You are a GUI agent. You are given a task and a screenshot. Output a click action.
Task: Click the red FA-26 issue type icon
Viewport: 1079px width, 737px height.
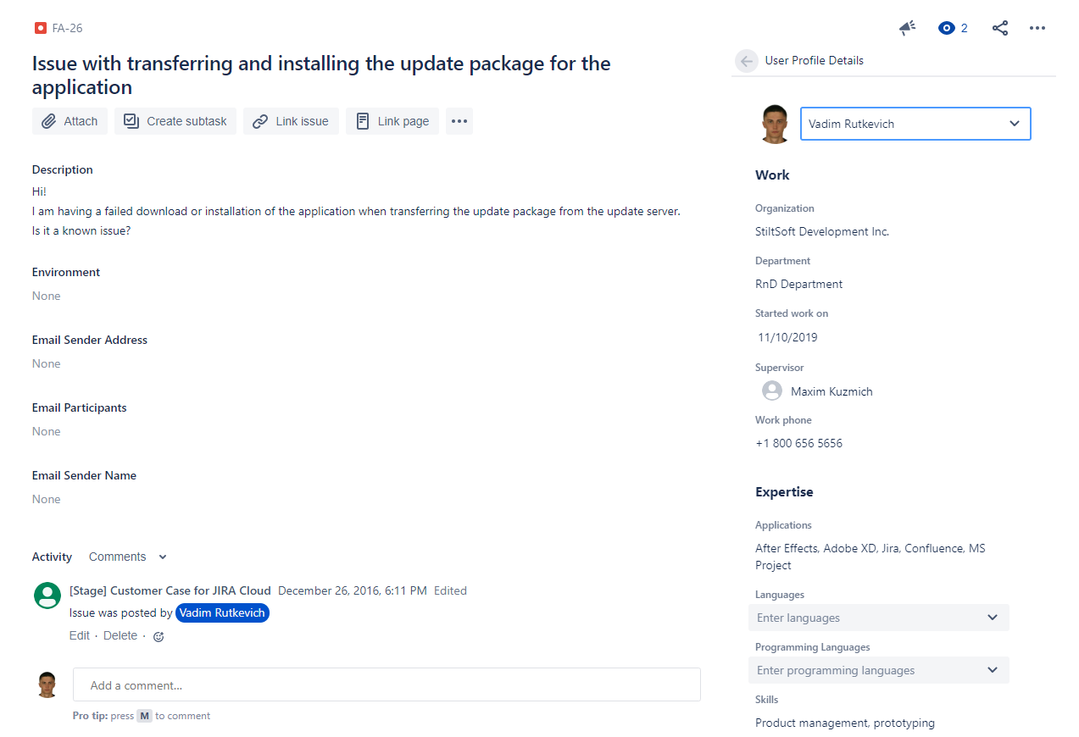(x=41, y=28)
